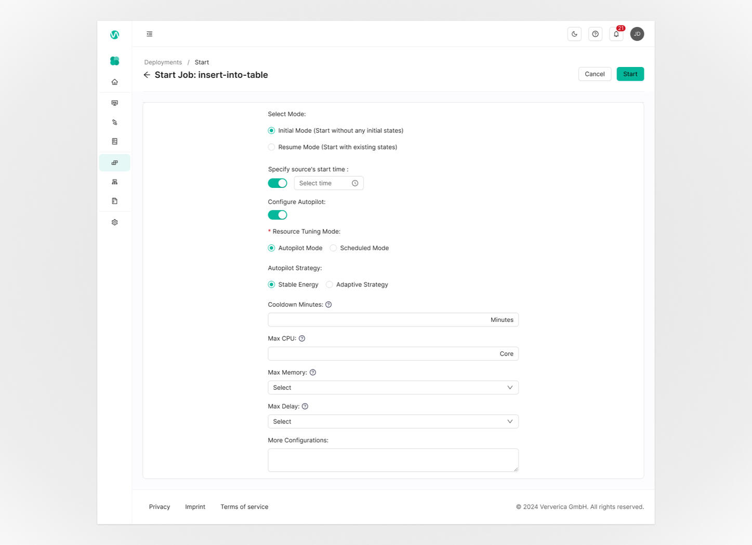
Task: Open the Select time picker
Action: (x=328, y=183)
